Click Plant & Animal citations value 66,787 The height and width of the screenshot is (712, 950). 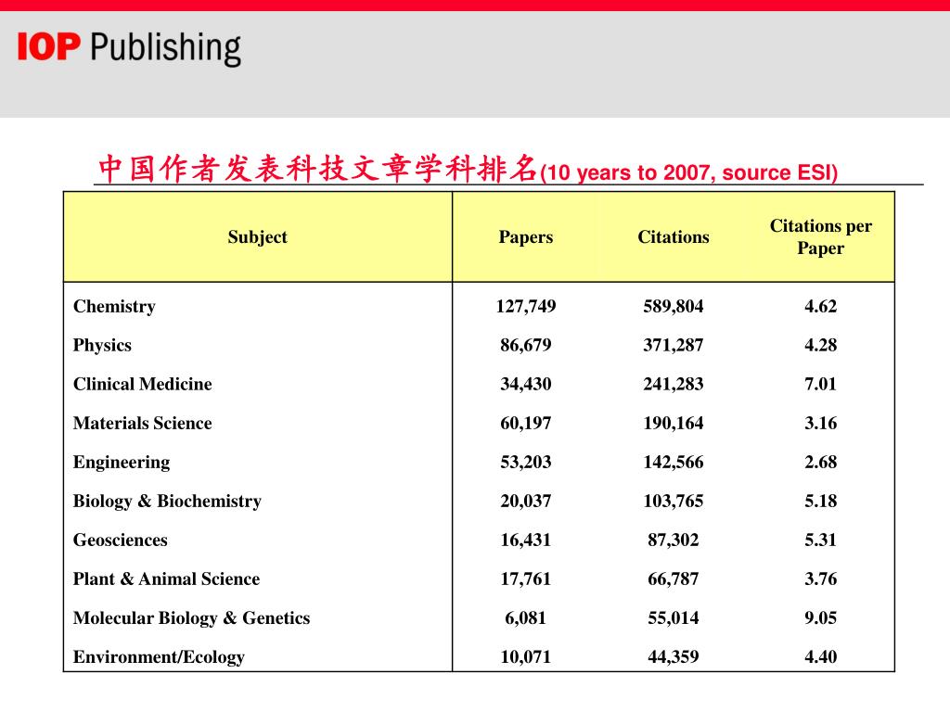pyautogui.click(x=674, y=578)
